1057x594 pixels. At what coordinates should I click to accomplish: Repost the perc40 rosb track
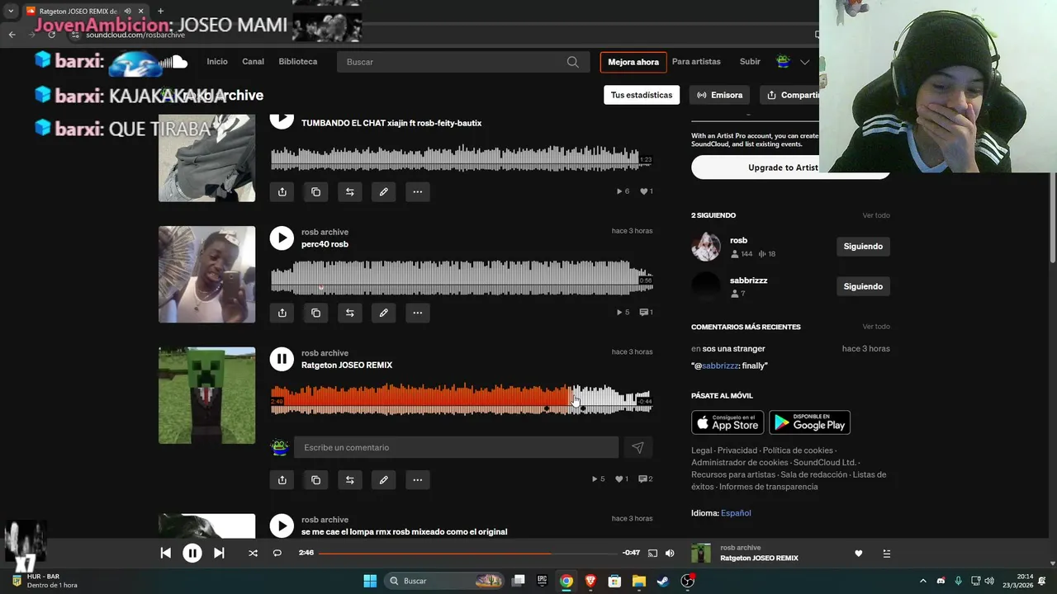[x=349, y=313]
